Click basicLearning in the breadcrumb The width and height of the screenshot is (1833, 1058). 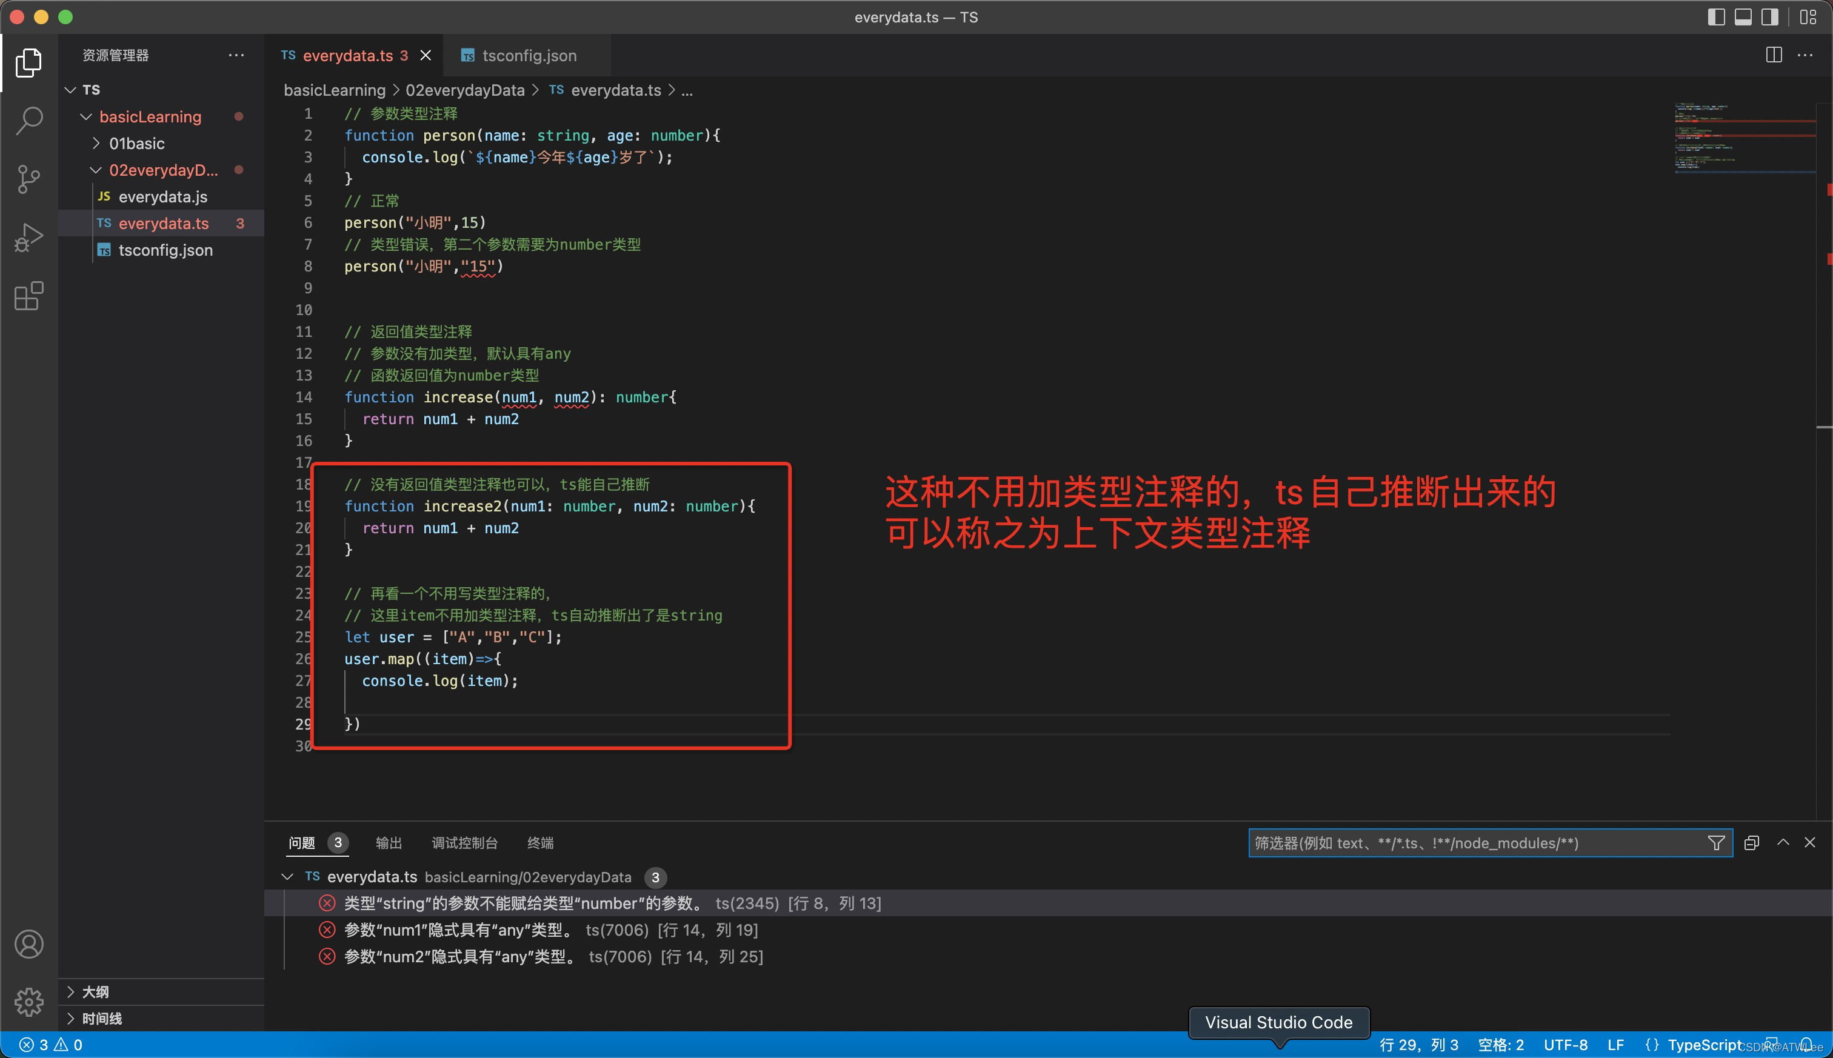tap(335, 90)
